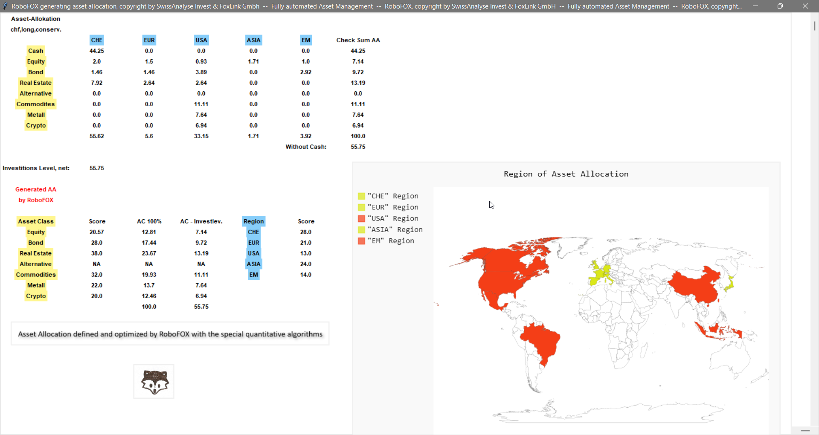Click the blue Region header label
Image resolution: width=819 pixels, height=435 pixels.
[254, 221]
